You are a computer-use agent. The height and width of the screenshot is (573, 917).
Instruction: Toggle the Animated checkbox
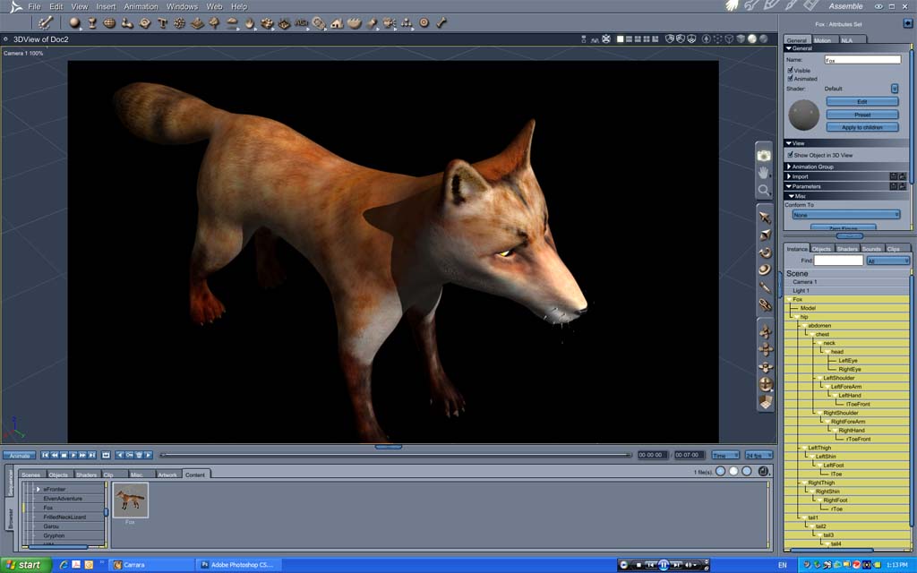[790, 79]
